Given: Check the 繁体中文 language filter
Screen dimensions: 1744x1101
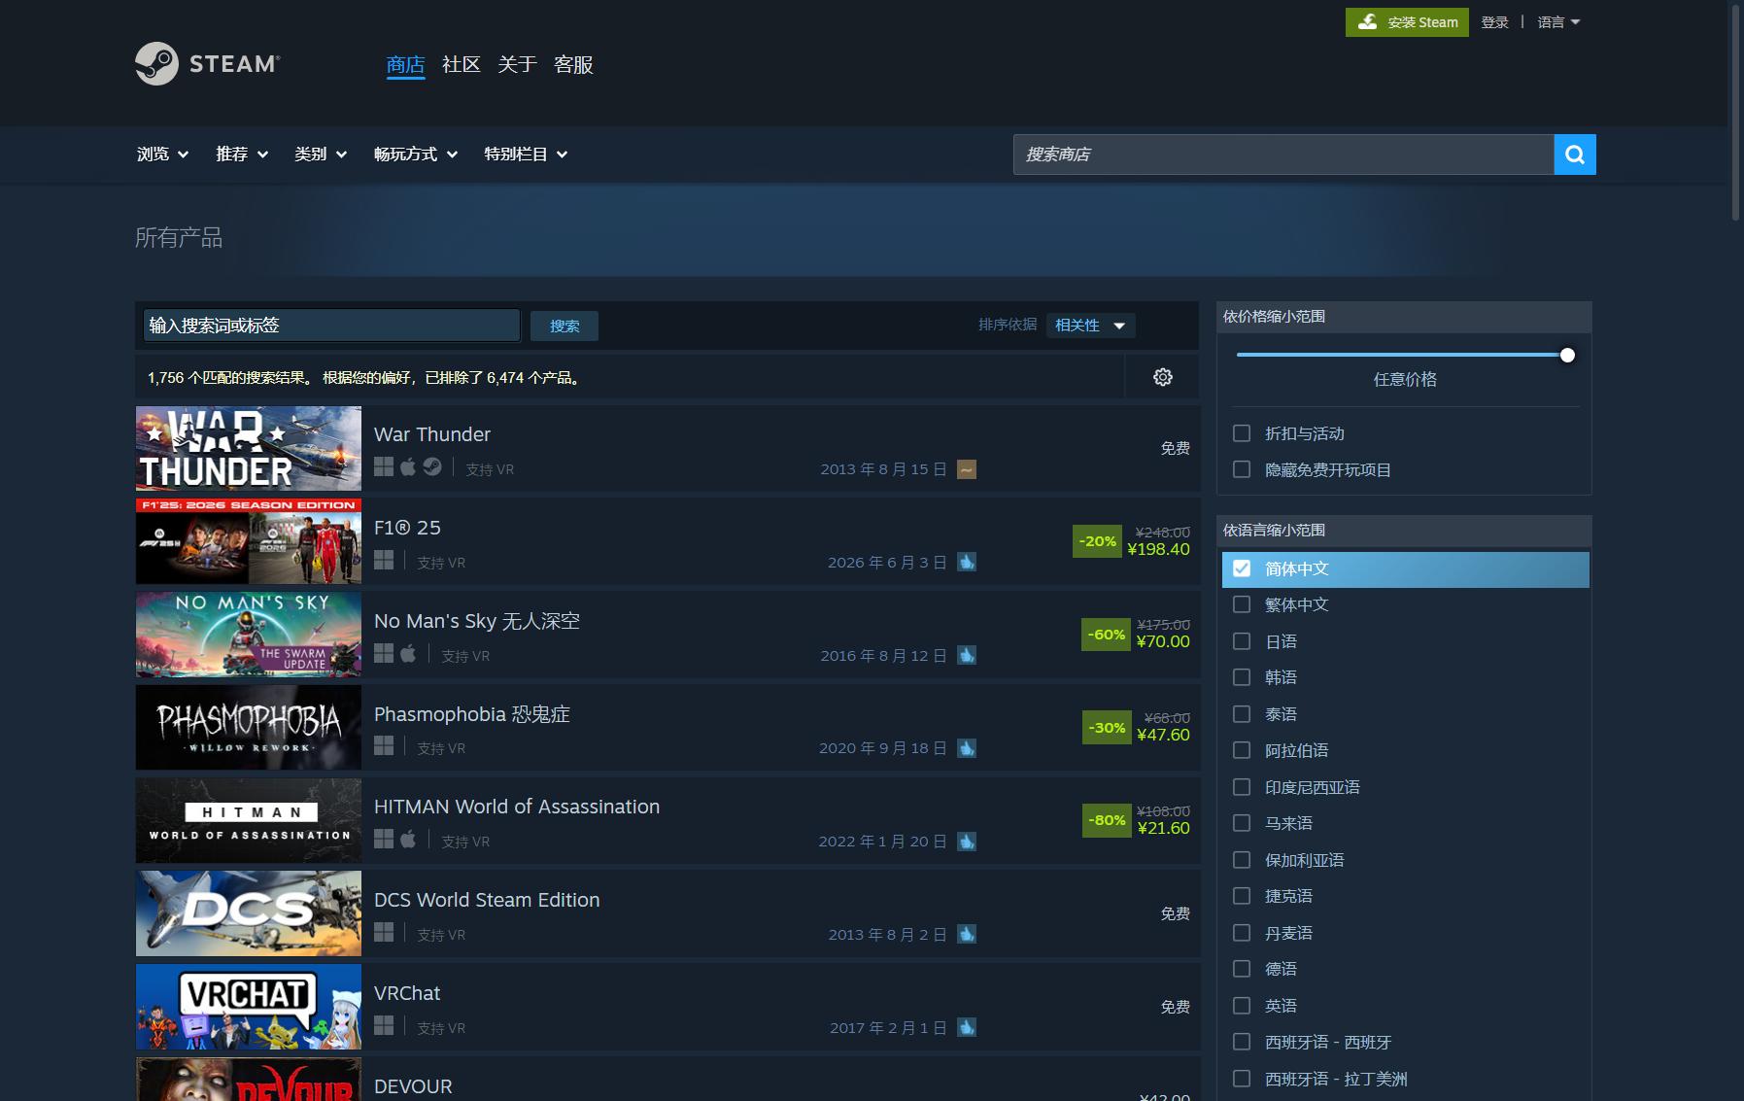Looking at the screenshot, I should pos(1241,604).
